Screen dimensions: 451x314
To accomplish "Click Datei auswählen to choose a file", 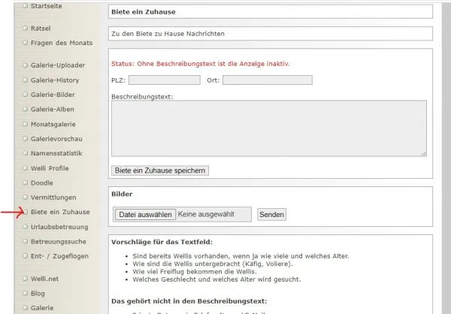I will (x=145, y=215).
